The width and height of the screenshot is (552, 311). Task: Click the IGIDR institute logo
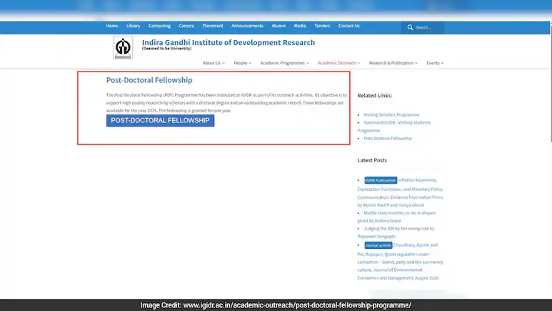click(123, 48)
